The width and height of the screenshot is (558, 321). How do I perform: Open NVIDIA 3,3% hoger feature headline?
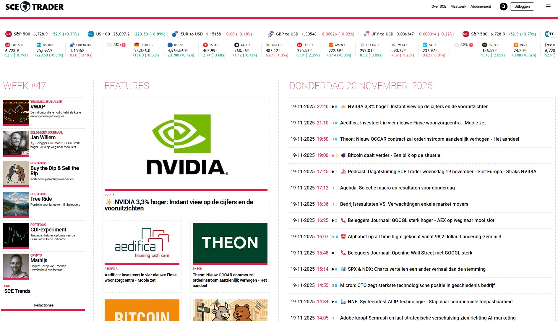coord(179,205)
